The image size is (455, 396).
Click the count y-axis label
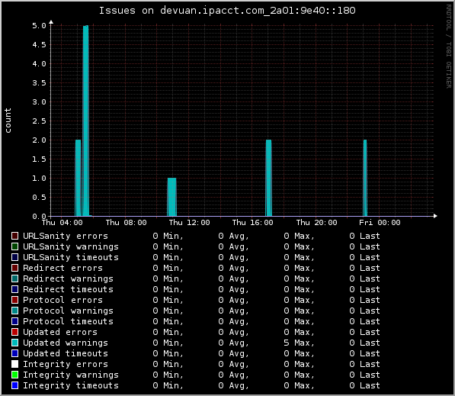click(8, 121)
